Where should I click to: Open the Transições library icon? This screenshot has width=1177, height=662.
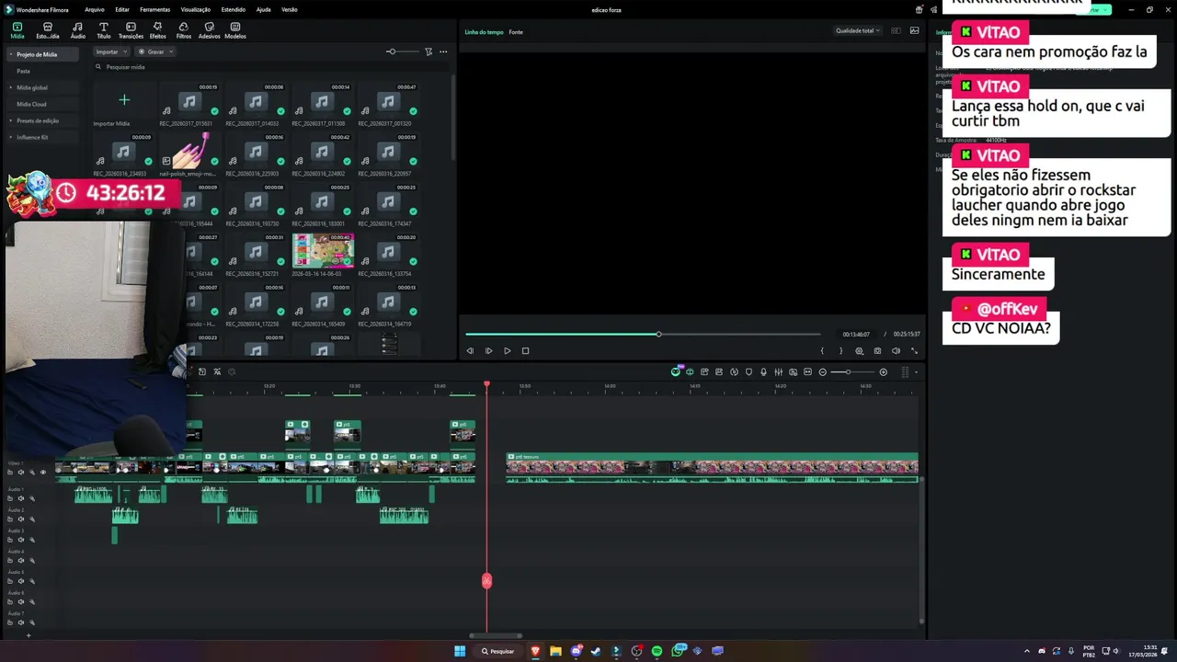pos(131,30)
